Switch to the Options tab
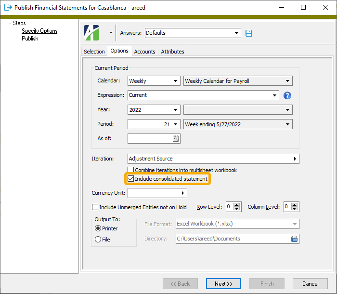Viewport: 337px width, 294px height. tap(119, 51)
